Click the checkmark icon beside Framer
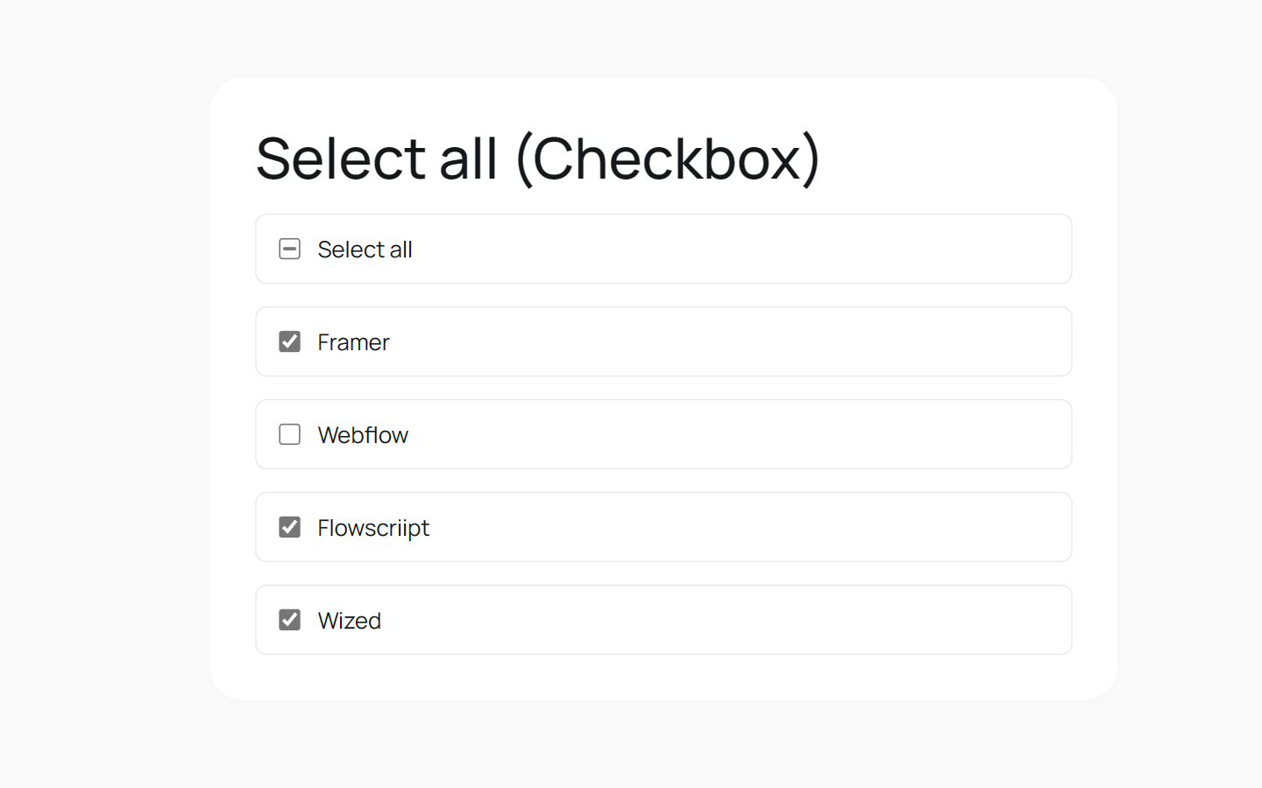This screenshot has height=788, width=1262. [289, 341]
